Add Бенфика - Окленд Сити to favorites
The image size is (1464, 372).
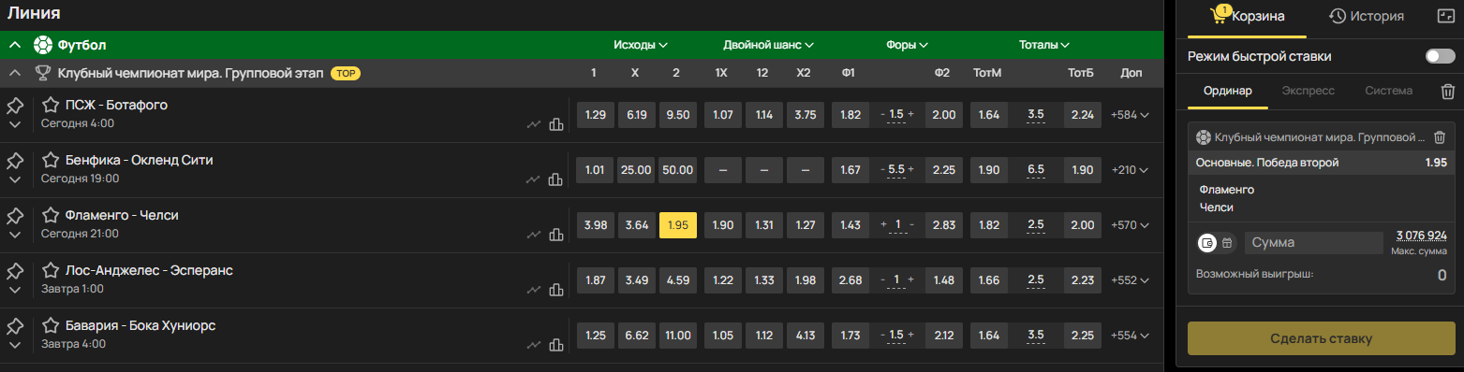(x=51, y=160)
